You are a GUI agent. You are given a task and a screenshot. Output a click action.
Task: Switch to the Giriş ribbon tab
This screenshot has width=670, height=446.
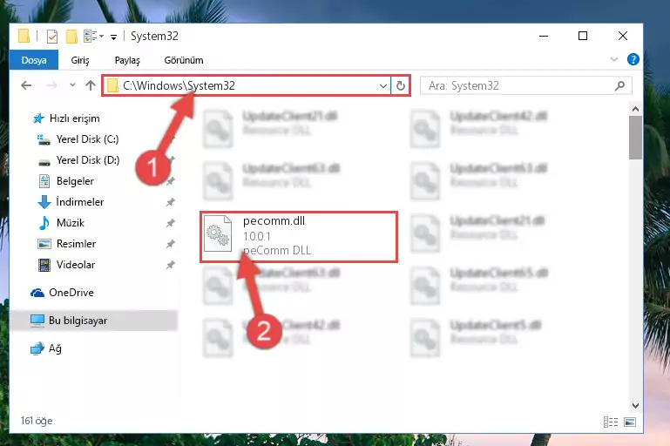(x=80, y=60)
